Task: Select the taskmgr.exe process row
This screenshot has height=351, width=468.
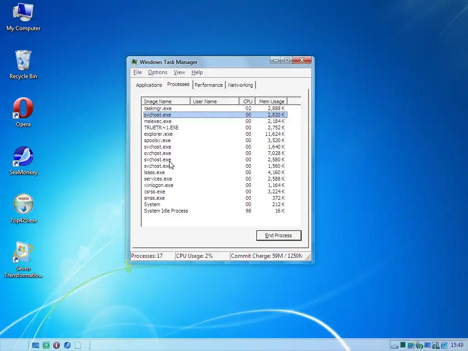Action: pyautogui.click(x=215, y=108)
